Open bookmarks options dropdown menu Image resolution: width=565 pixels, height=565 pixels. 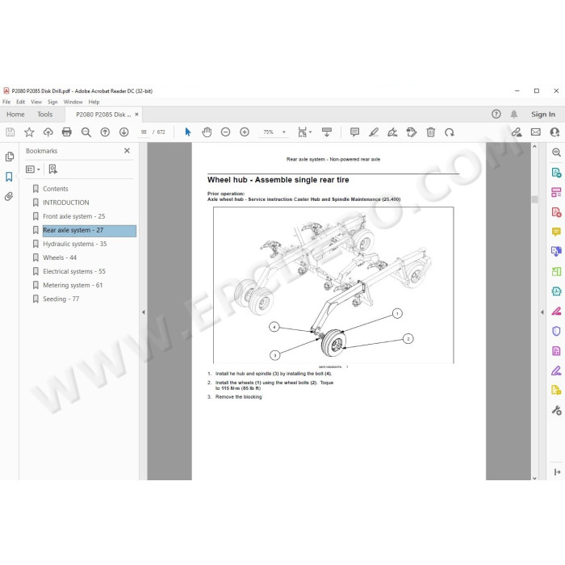click(33, 169)
